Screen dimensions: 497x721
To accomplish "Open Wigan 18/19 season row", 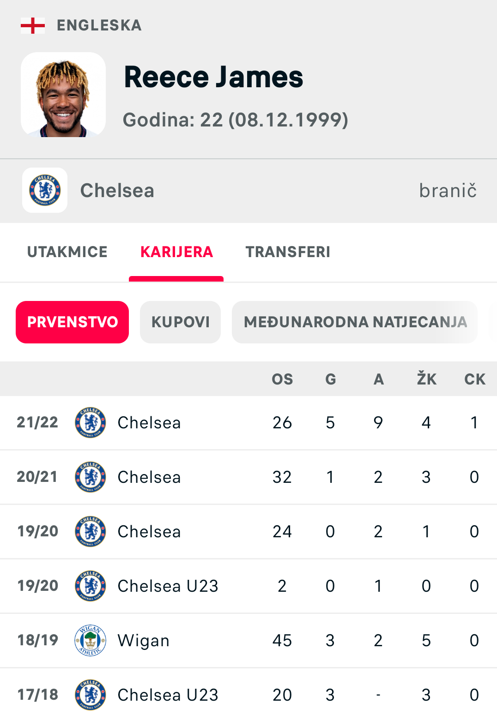I will pos(248,641).
